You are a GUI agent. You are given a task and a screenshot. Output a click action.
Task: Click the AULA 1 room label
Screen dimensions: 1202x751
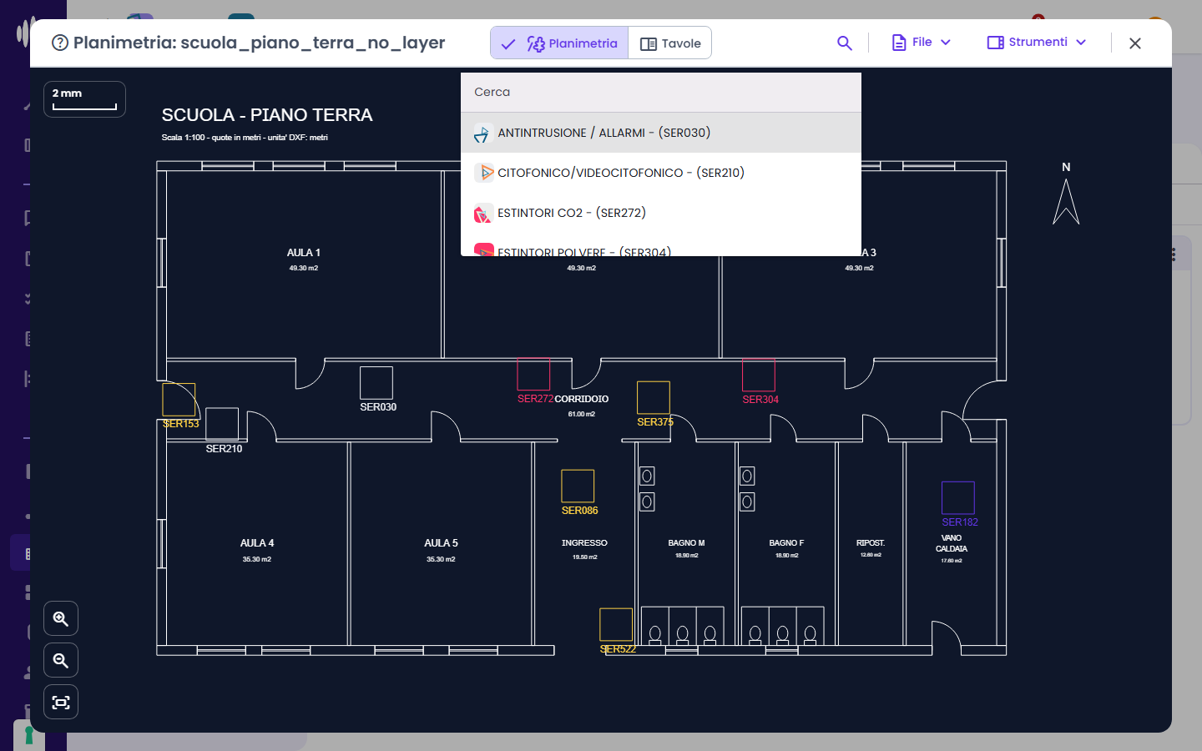tap(304, 253)
